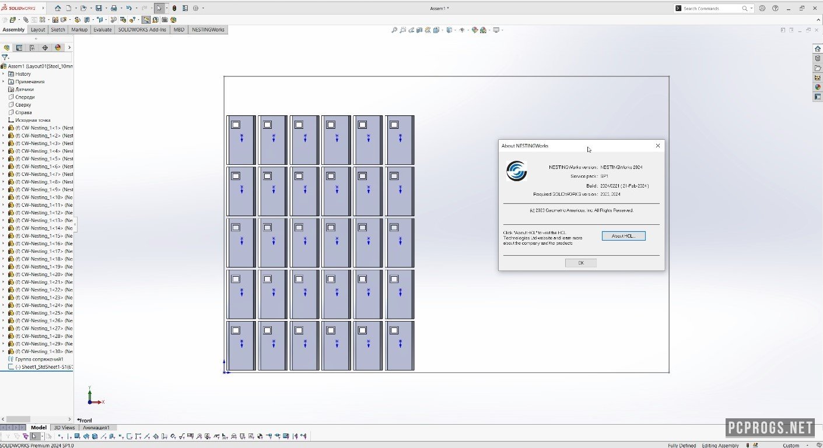
Task: Click the Help question mark icon
Action: [775, 8]
